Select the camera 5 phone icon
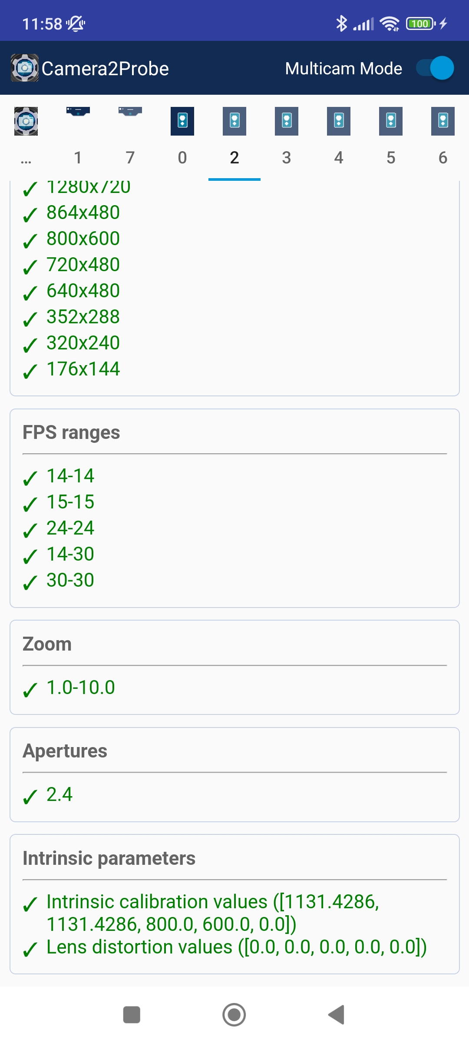The height and width of the screenshot is (1043, 469). 391,121
